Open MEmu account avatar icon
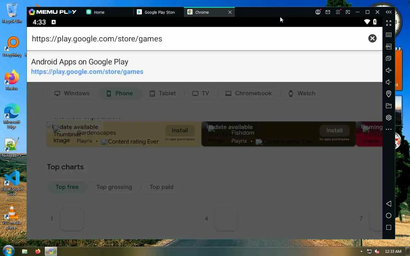410x256 pixels. pos(318,12)
